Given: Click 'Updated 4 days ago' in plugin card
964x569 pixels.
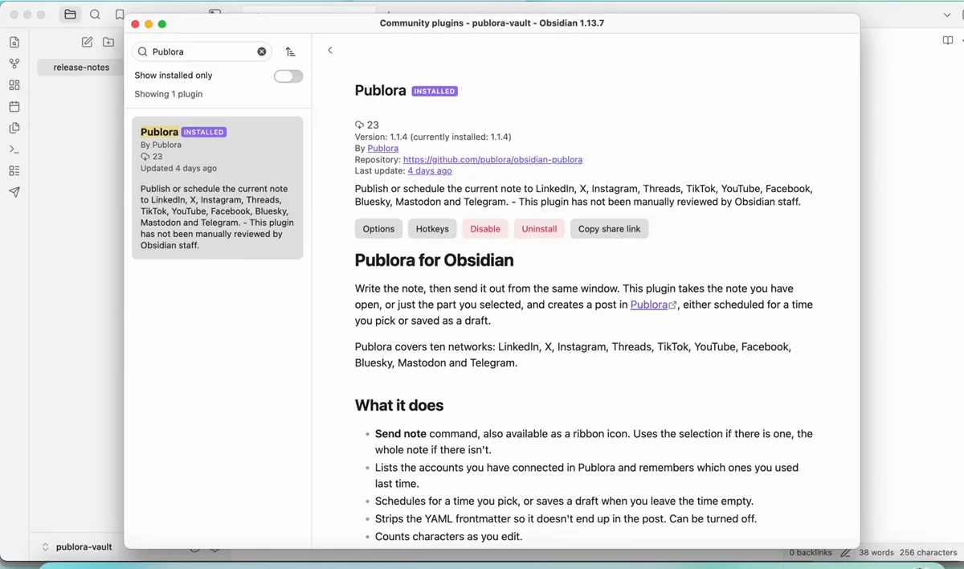Looking at the screenshot, I should (x=178, y=169).
